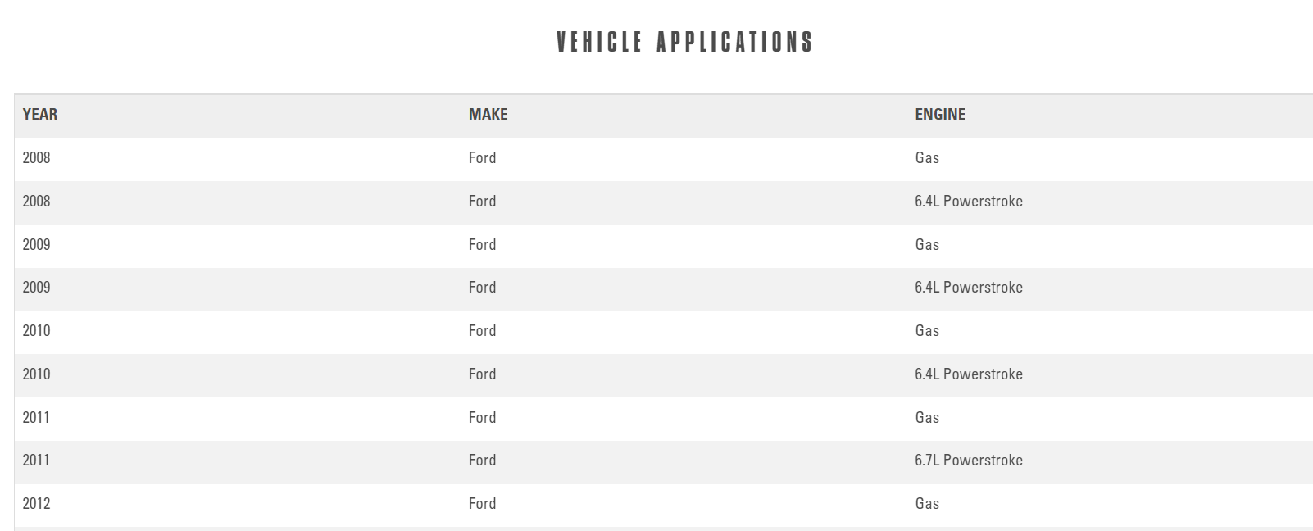Click the 2009 year in the Gas row
The image size is (1313, 531).
pos(36,245)
